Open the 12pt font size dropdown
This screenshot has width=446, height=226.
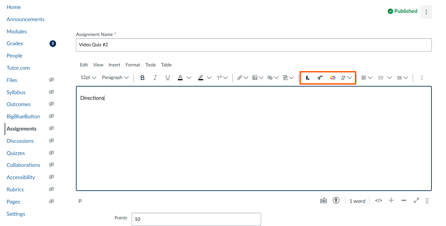pyautogui.click(x=88, y=78)
